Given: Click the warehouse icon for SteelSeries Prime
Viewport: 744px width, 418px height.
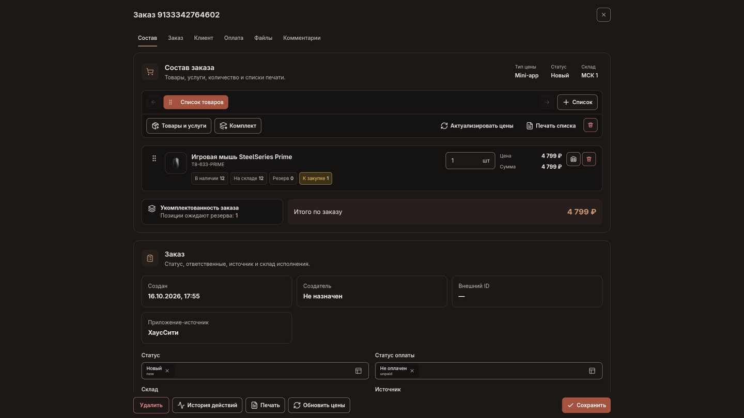Looking at the screenshot, I should click(x=574, y=159).
